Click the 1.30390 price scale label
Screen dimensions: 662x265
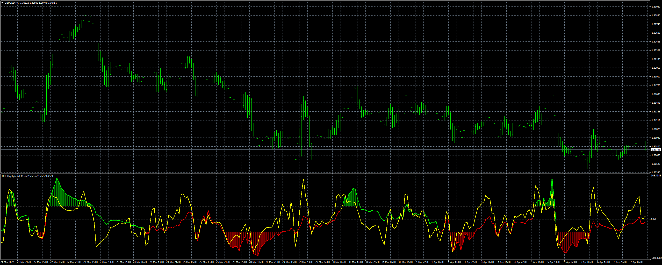pos(656,173)
